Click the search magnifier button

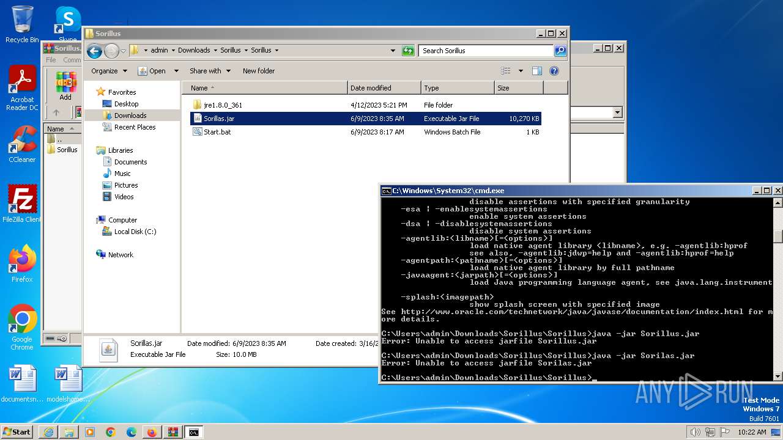click(560, 51)
